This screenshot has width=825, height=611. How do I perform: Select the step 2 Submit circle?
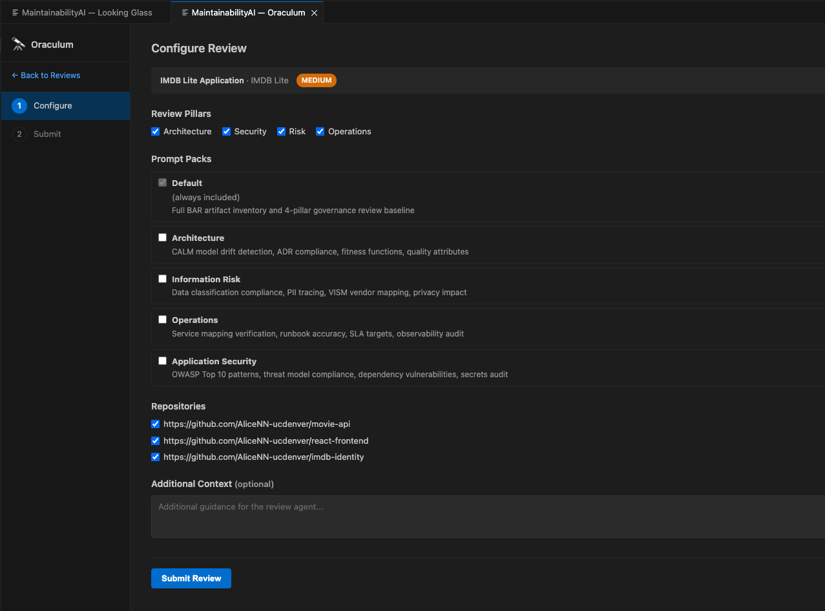coord(19,134)
